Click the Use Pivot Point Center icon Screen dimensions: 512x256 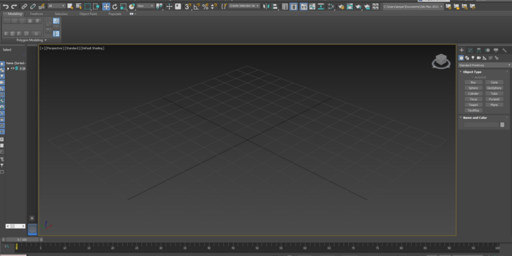[x=159, y=6]
